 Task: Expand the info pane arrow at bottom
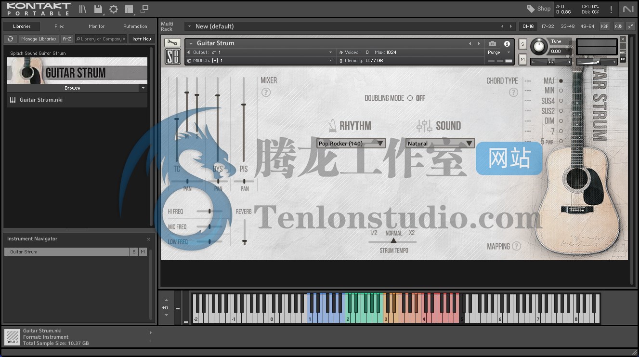tap(150, 332)
